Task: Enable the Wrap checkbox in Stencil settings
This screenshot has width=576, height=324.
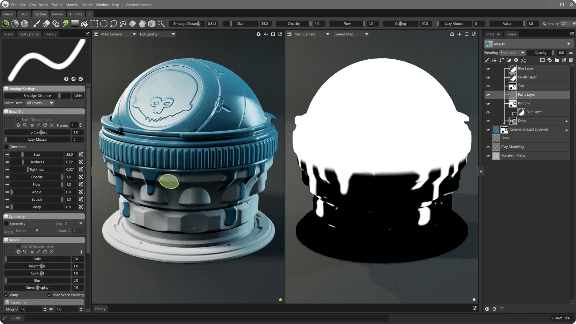Action: pyautogui.click(x=6, y=295)
